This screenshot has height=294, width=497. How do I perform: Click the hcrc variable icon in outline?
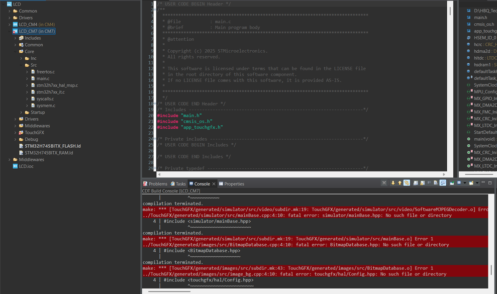(469, 45)
